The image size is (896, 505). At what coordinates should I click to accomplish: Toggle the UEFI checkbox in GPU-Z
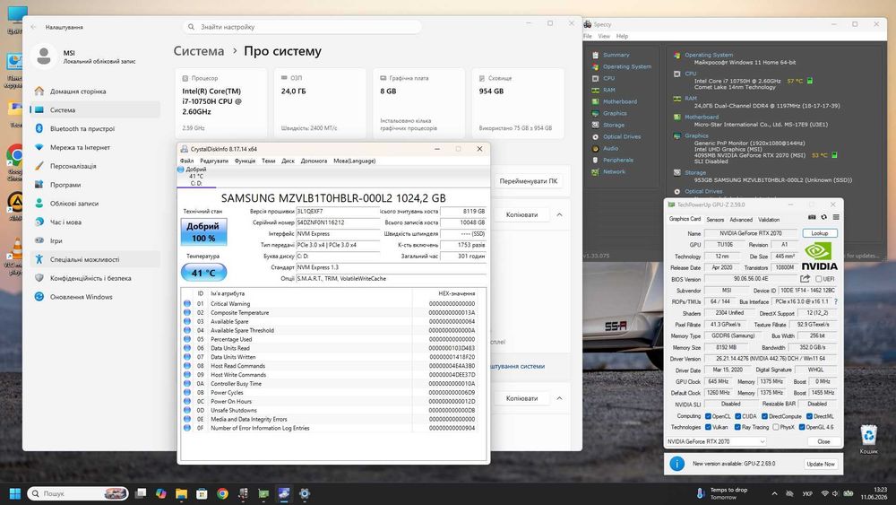point(819,279)
